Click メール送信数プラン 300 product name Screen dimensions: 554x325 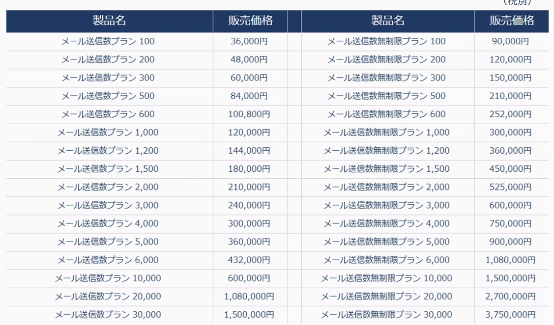click(108, 78)
